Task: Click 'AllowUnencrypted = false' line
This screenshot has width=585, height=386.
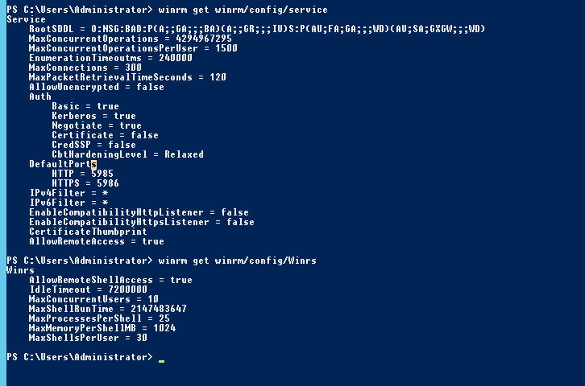Action: pyautogui.click(x=97, y=87)
